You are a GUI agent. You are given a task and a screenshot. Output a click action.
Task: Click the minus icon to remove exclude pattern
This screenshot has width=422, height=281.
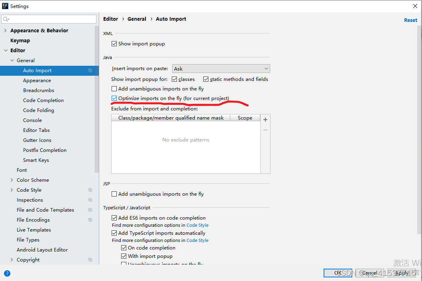(x=265, y=130)
